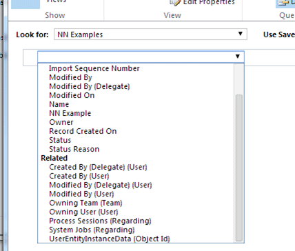Collapse the field selector dropdown arrow
Image resolution: width=295 pixels, height=251 pixels.
(238, 57)
